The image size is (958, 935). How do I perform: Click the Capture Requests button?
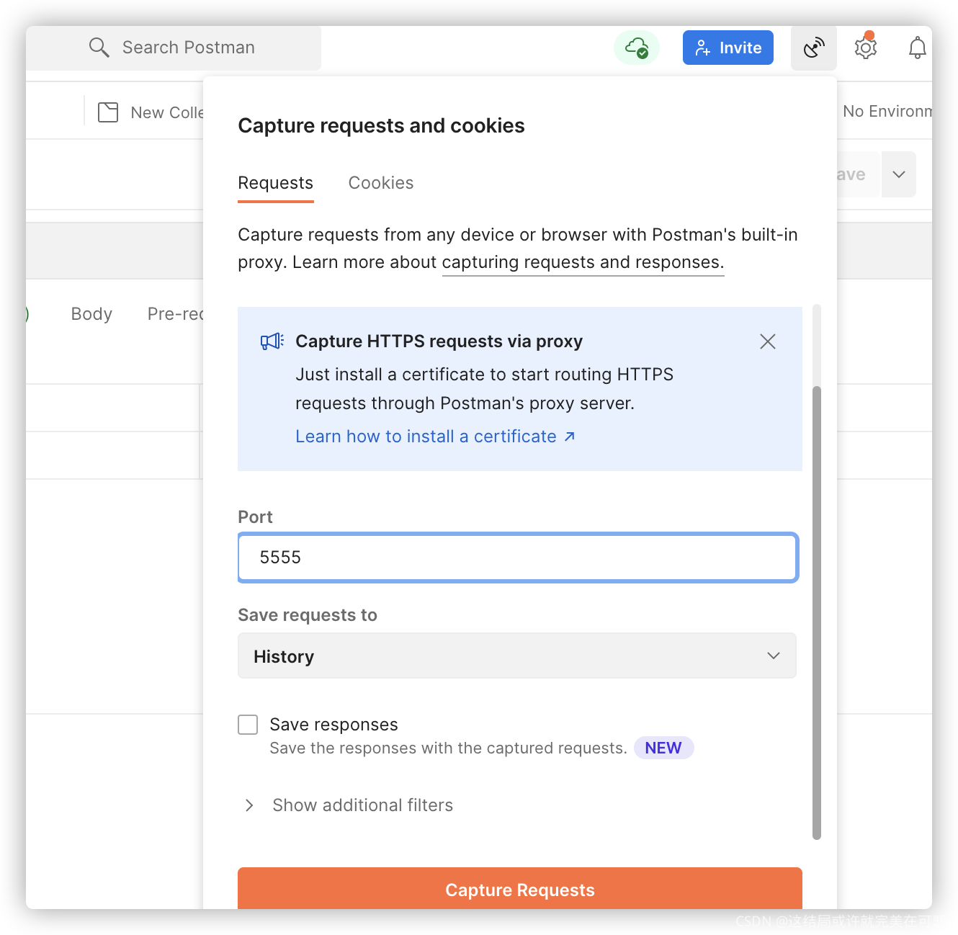pos(520,889)
